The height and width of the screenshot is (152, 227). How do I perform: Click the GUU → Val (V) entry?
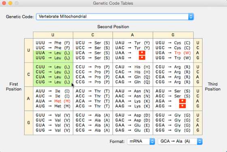(x=53, y=115)
